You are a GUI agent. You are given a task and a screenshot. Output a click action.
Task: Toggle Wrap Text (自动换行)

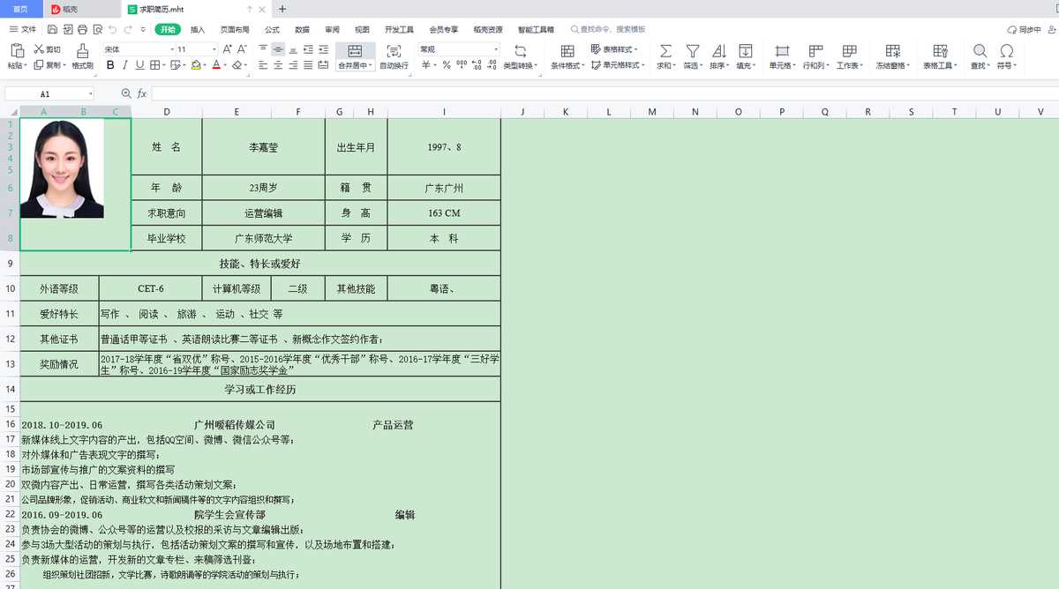click(x=394, y=51)
